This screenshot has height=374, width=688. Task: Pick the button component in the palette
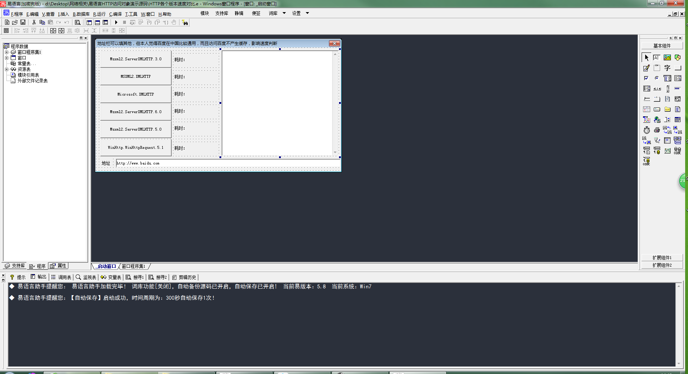click(x=678, y=68)
